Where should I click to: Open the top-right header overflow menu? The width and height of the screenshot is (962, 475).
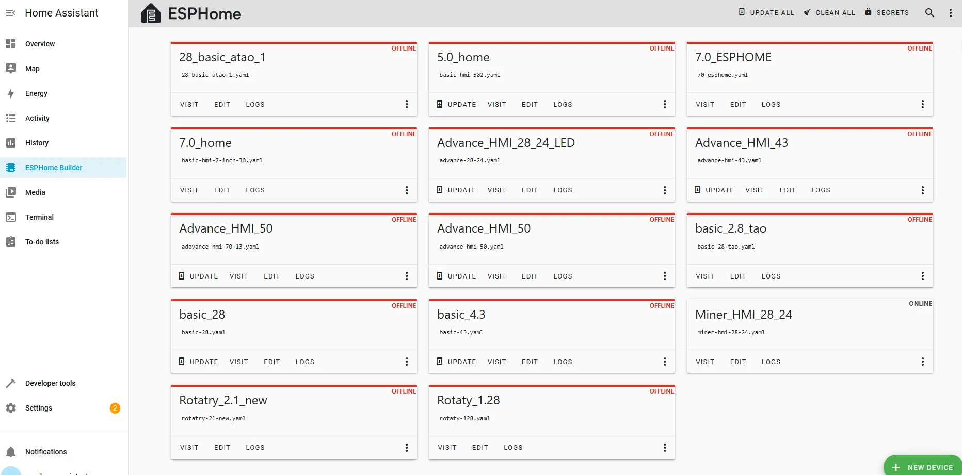(x=950, y=13)
